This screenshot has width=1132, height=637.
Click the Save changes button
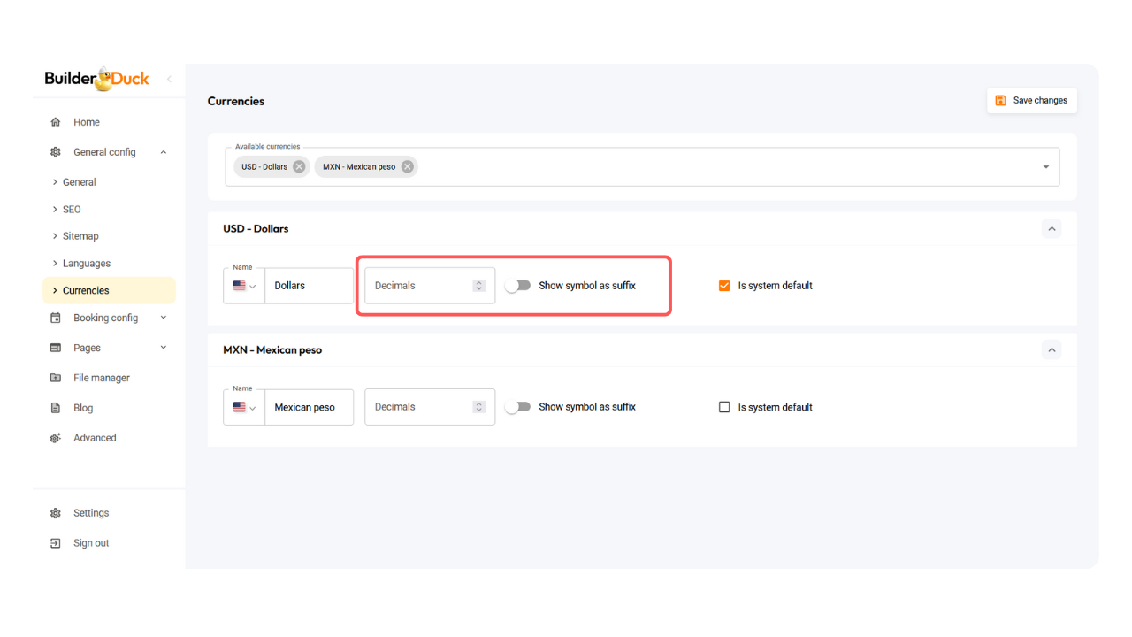click(x=1031, y=101)
